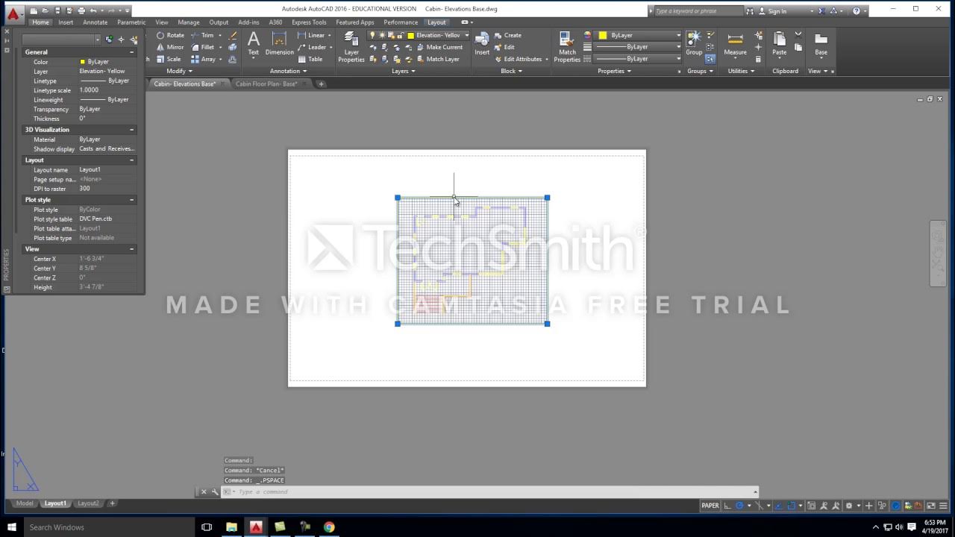Toggle layer on/off lightbulb in layer dropdown
Screen dimensions: 955x537
tap(374, 35)
